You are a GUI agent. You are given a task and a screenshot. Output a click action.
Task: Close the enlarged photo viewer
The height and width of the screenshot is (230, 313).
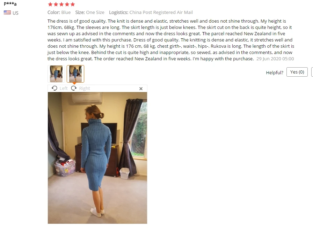pos(141,89)
